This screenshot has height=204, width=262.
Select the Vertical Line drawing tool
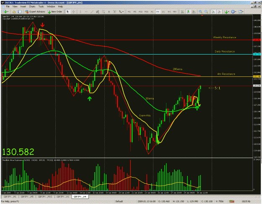point(80,12)
